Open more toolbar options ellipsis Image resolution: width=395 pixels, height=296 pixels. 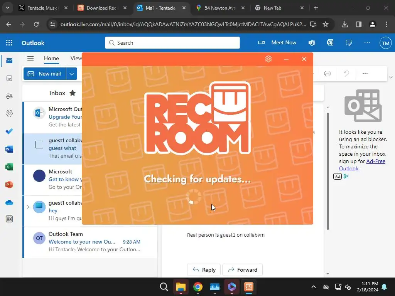pos(365,74)
